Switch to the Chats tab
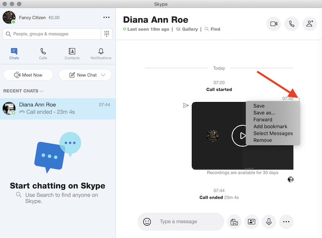 pyautogui.click(x=14, y=54)
